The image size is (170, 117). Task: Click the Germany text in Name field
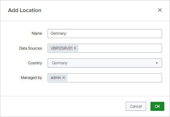pos(58,33)
